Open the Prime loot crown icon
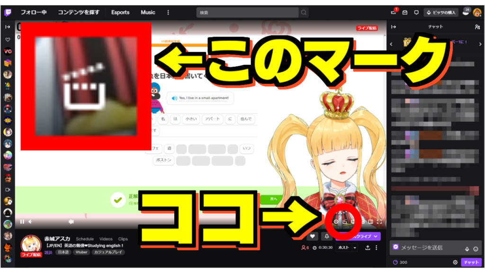This screenshot has width=485, height=273. pos(393,12)
